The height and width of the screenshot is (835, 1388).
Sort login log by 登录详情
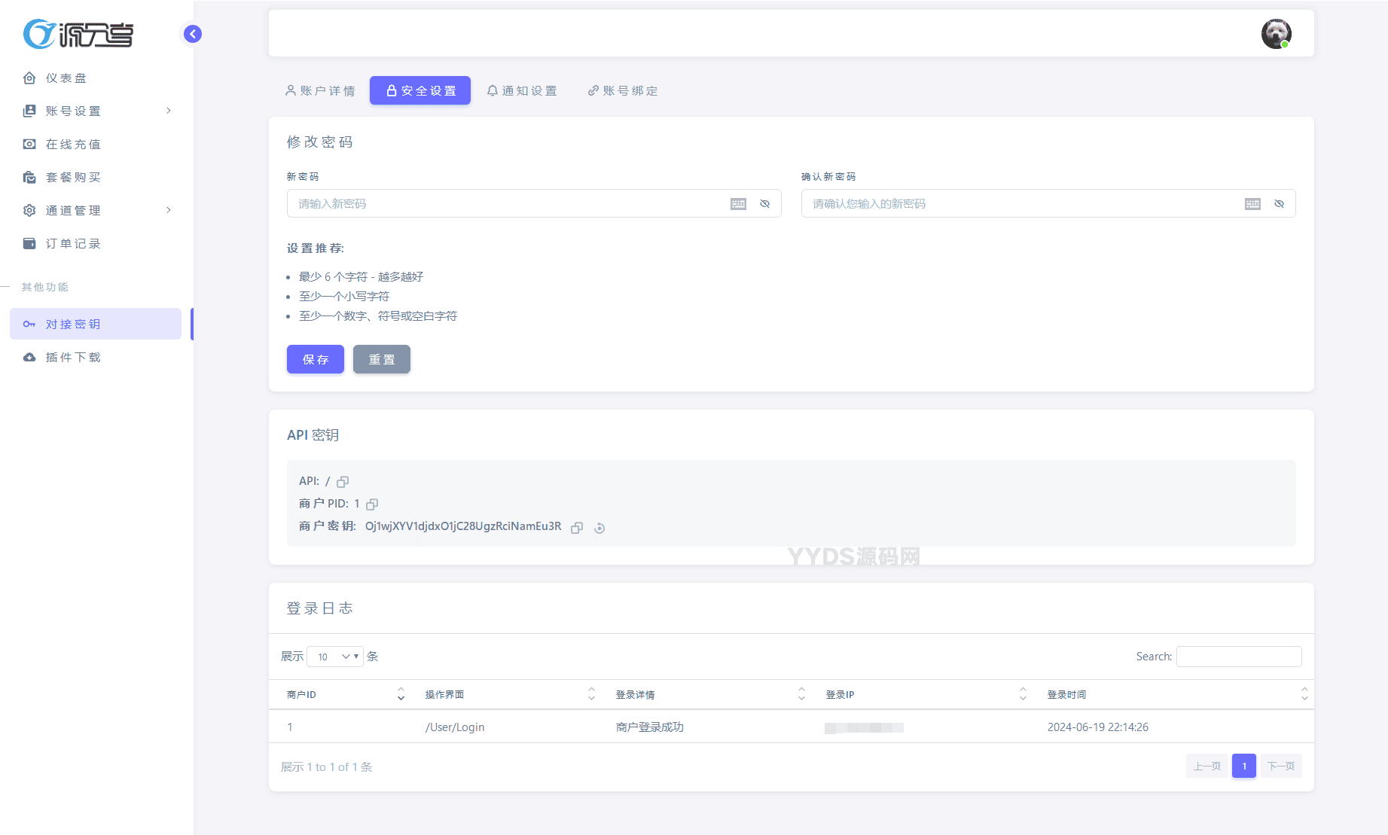[x=710, y=694]
